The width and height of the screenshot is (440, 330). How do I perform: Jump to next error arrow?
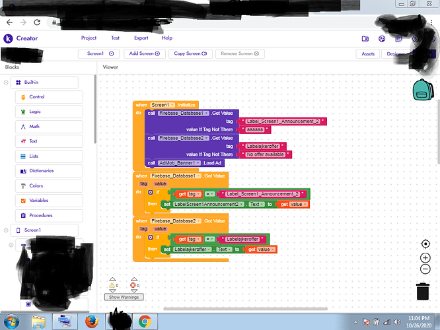click(134, 291)
